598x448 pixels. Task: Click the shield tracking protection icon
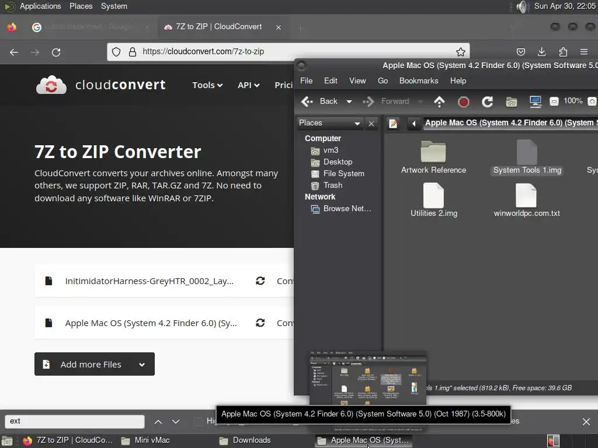click(x=116, y=52)
